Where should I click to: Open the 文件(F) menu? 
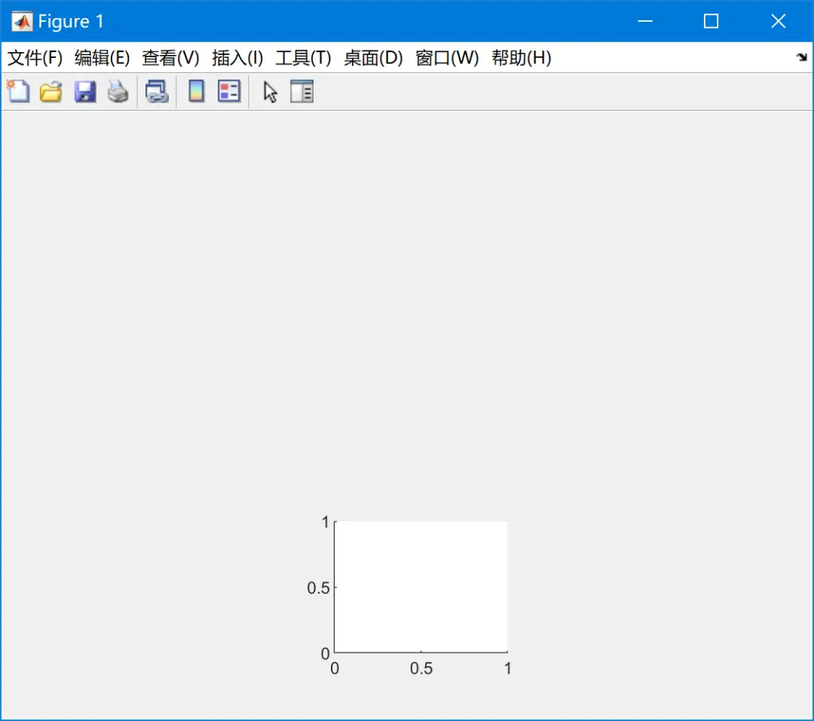click(x=35, y=57)
